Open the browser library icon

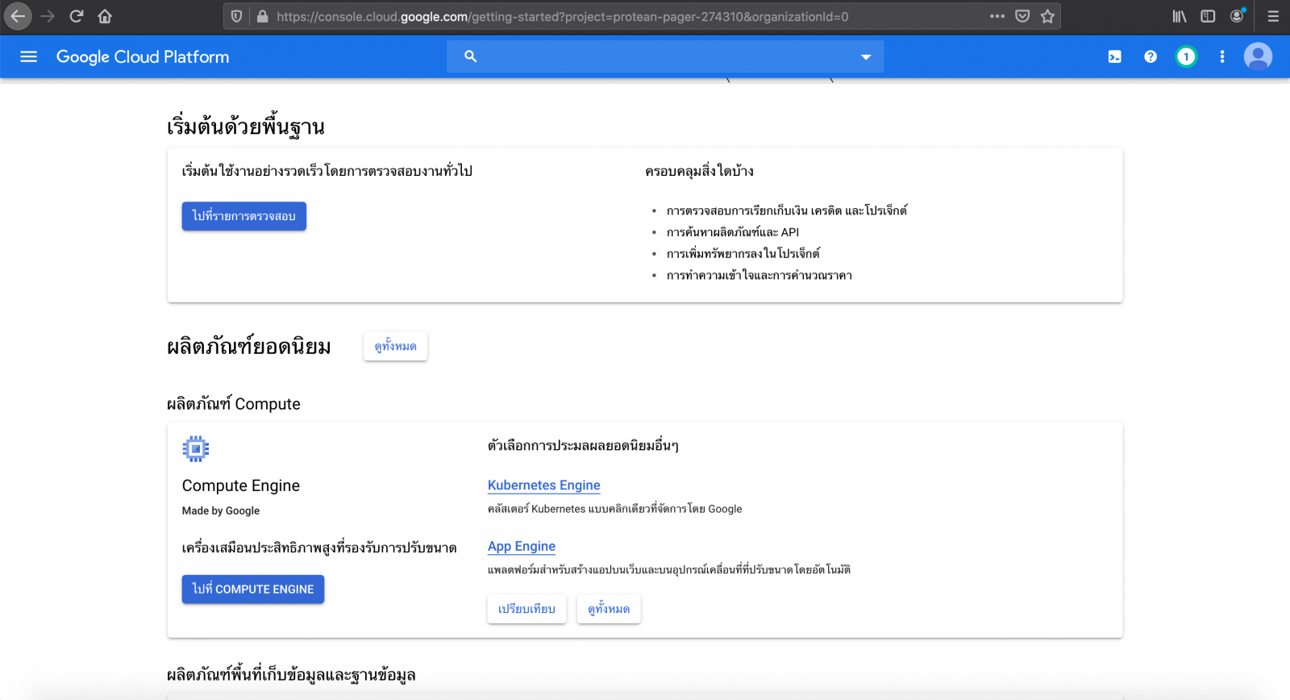click(x=1180, y=16)
